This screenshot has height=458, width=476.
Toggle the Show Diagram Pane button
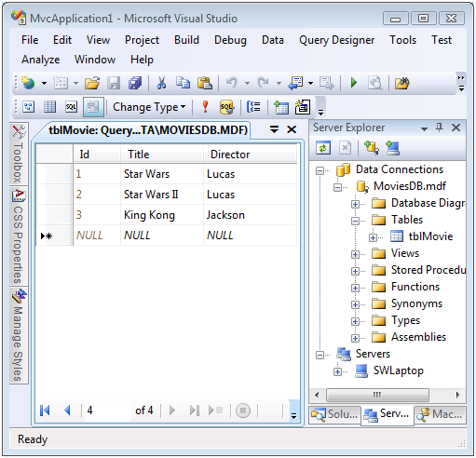pos(29,107)
